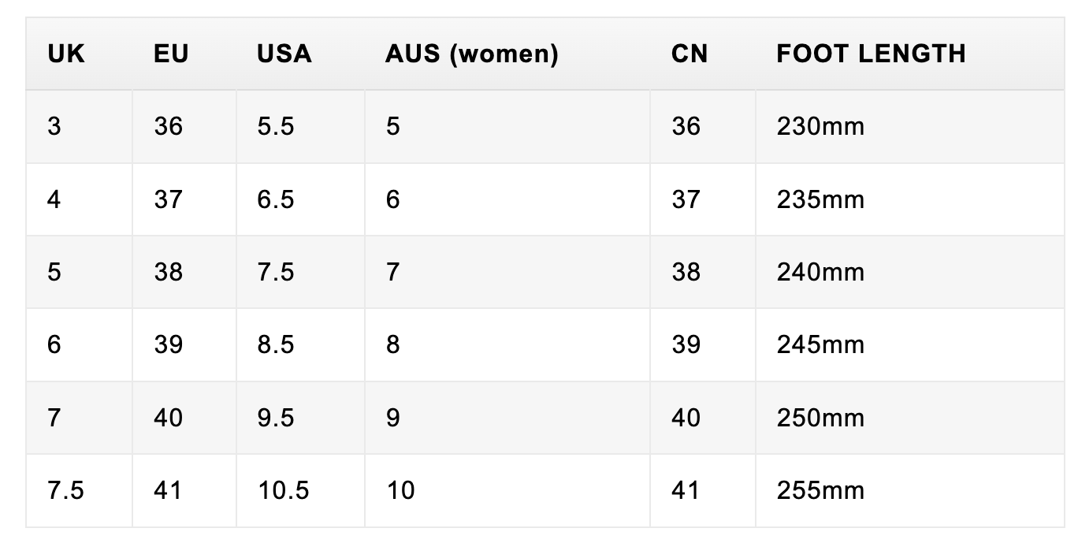Select USA size 9.5 cell

[x=276, y=418]
